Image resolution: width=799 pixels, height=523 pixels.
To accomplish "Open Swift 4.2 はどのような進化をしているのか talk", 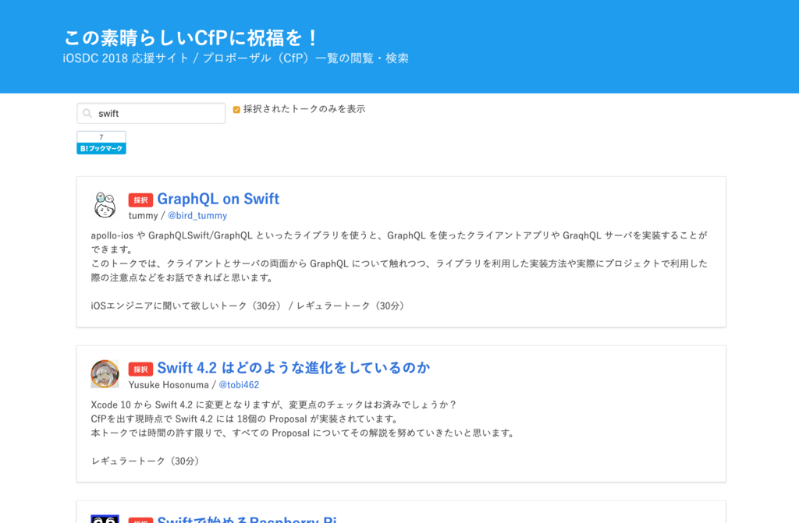I will [x=293, y=368].
